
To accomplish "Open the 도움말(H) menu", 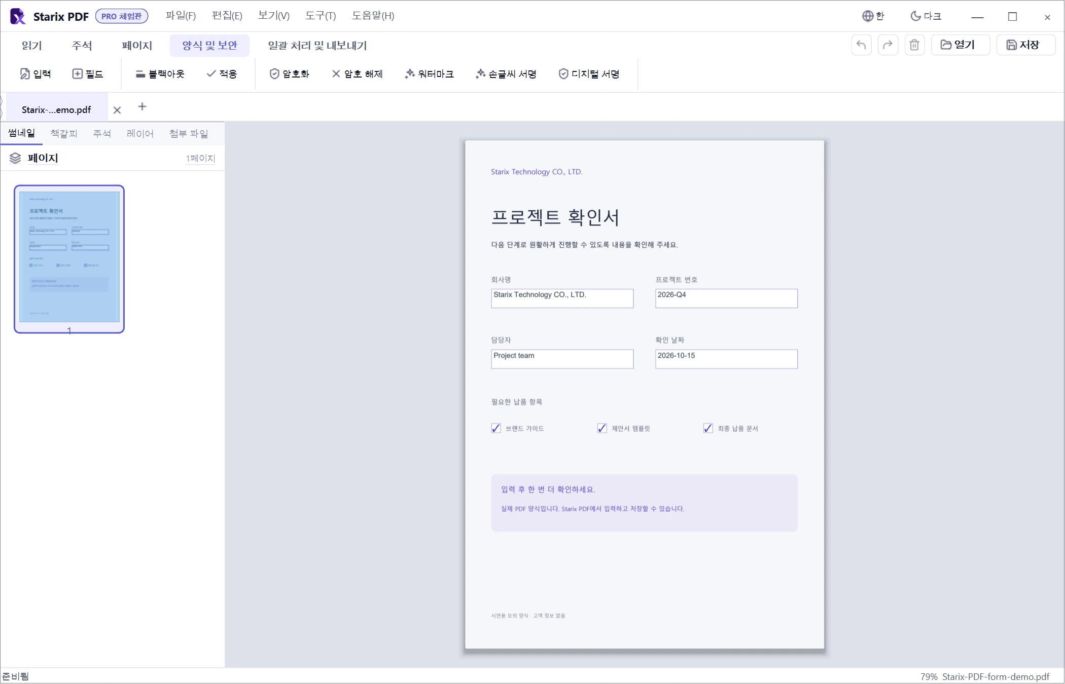I will coord(373,16).
